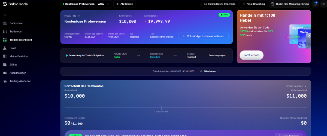Open Trading-Akademie in the sidebar
The image size is (327, 136).
tap(20, 81)
